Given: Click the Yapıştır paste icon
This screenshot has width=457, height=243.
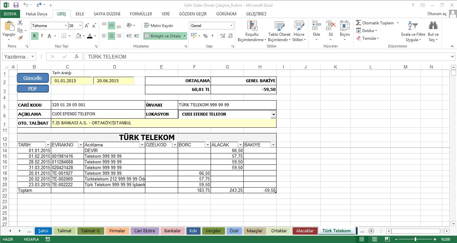Looking at the screenshot, I should pos(9,26).
